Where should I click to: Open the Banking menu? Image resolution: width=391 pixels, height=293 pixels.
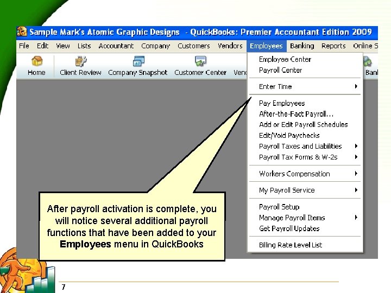tap(302, 46)
